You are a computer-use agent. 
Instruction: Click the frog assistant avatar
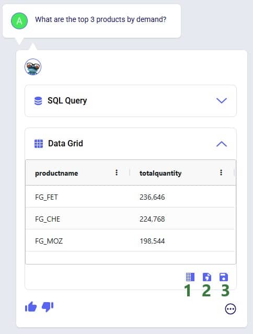tap(33, 67)
